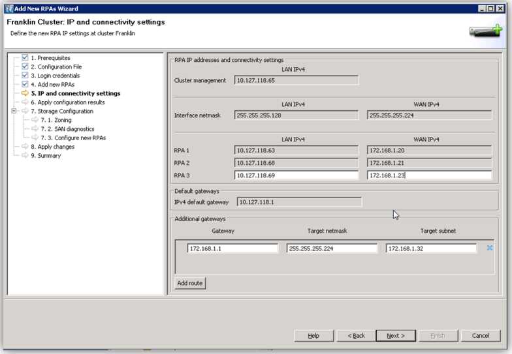Image resolution: width=512 pixels, height=354 pixels.
Task: Click the arrow icon beside Apply configuration results
Action: point(25,102)
